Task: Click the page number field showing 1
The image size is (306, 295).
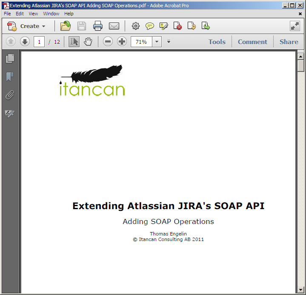Action: [x=39, y=42]
